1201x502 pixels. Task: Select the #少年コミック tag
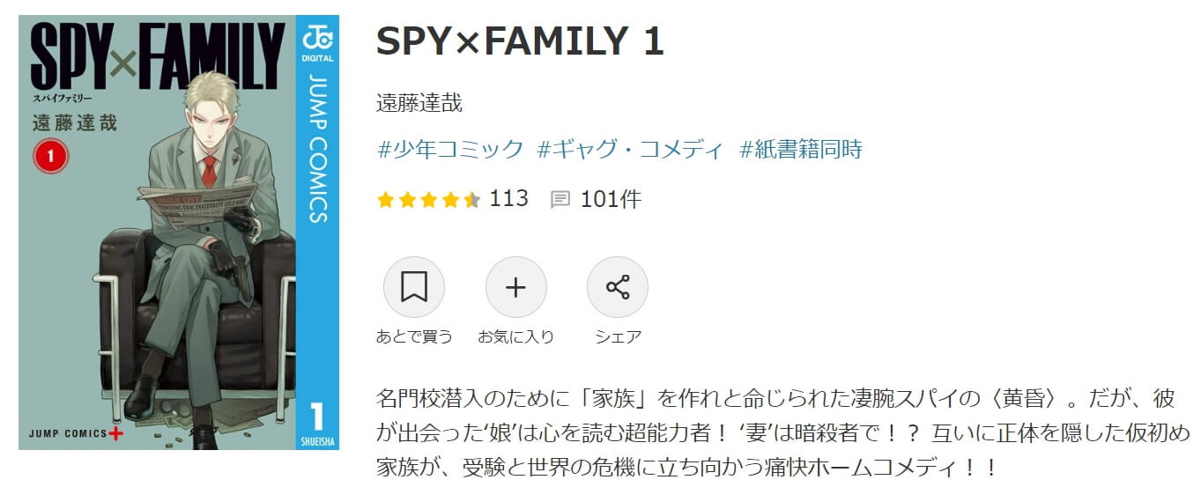pos(450,149)
